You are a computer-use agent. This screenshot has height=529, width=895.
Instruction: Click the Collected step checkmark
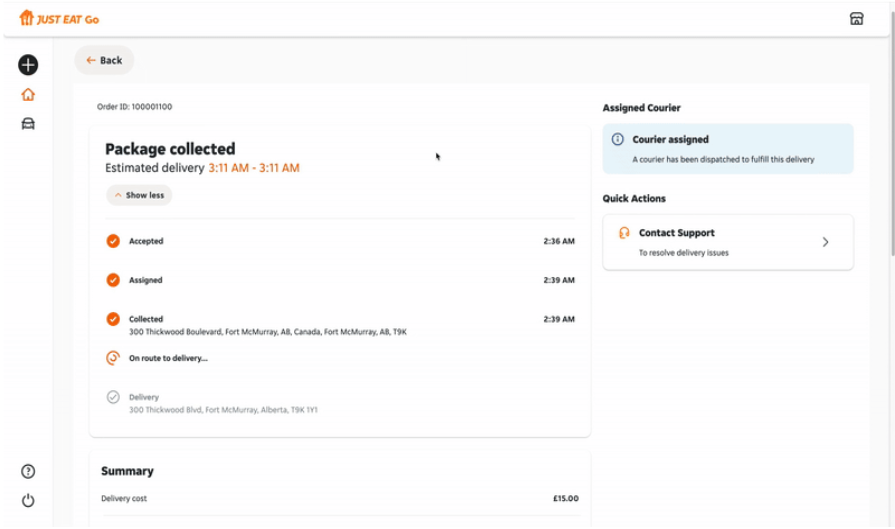113,319
